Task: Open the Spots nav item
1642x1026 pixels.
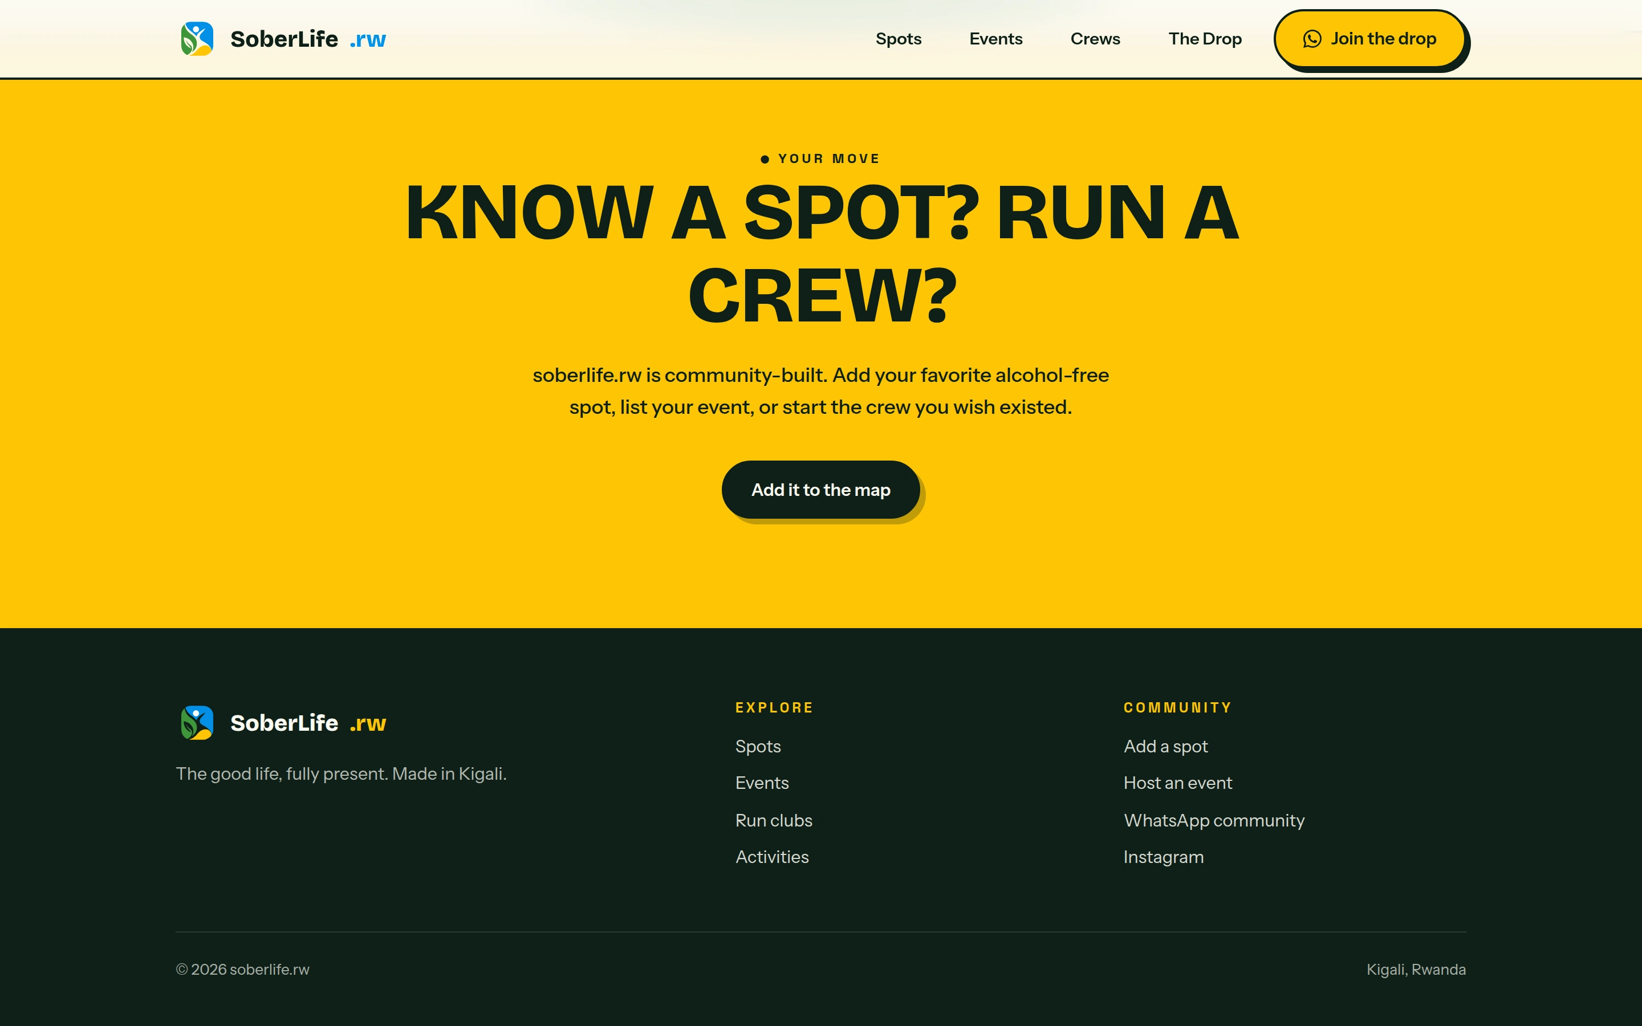Action: [x=899, y=39]
